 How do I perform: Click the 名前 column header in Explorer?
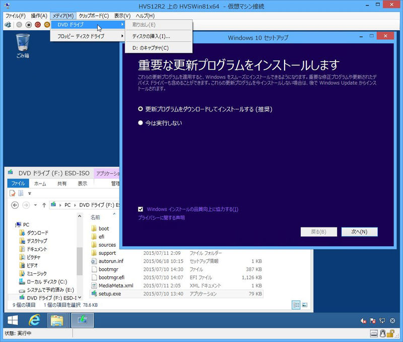pyautogui.click(x=95, y=217)
